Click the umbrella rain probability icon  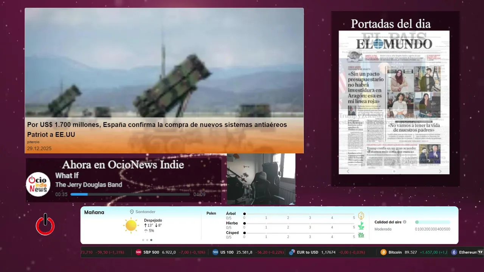pyautogui.click(x=146, y=231)
